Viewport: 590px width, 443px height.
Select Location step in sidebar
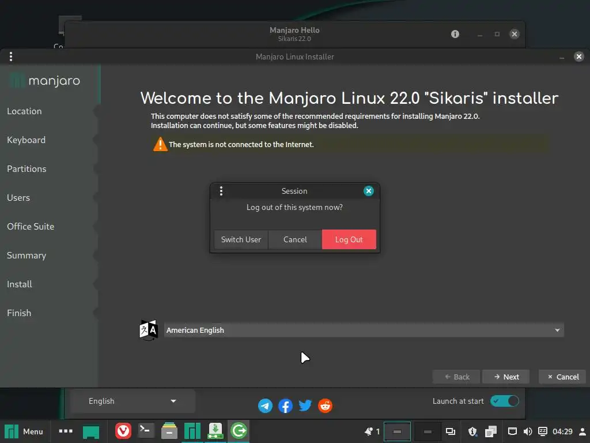(24, 111)
